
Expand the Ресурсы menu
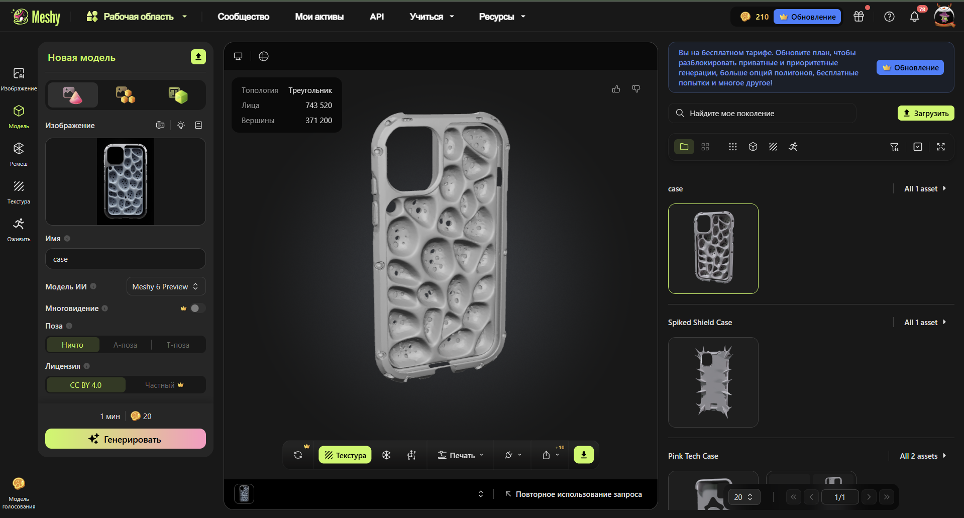coord(502,17)
